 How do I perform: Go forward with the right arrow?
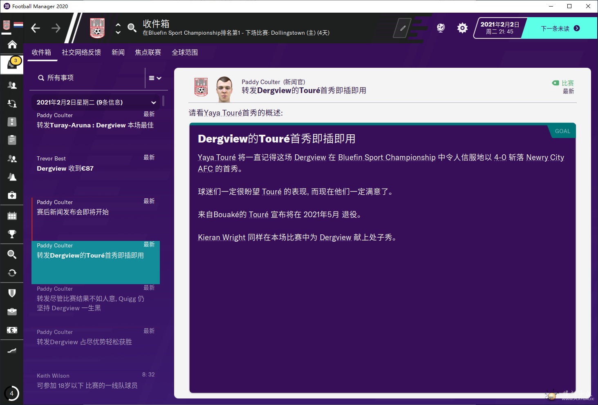click(56, 28)
